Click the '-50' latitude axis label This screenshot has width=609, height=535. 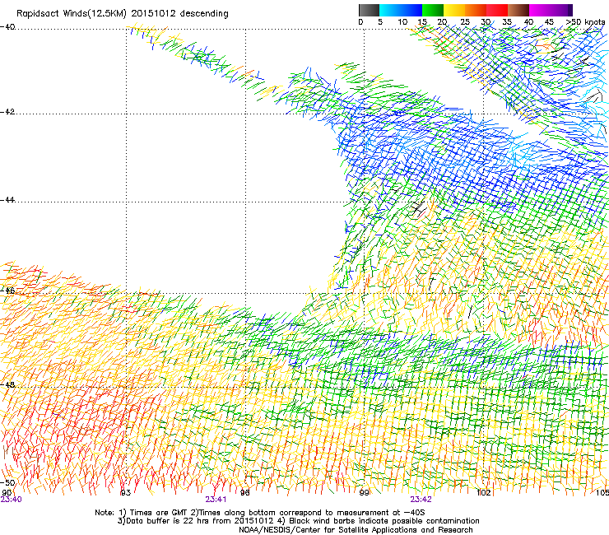[x=7, y=482]
